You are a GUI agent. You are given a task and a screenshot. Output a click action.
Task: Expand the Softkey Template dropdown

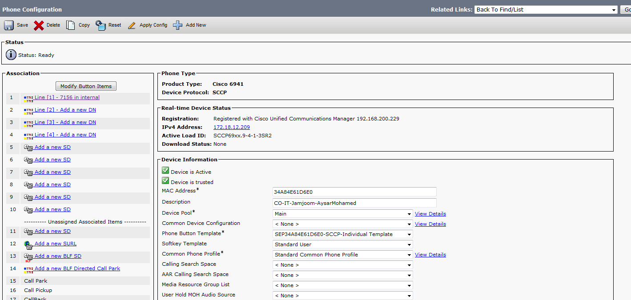[342, 244]
